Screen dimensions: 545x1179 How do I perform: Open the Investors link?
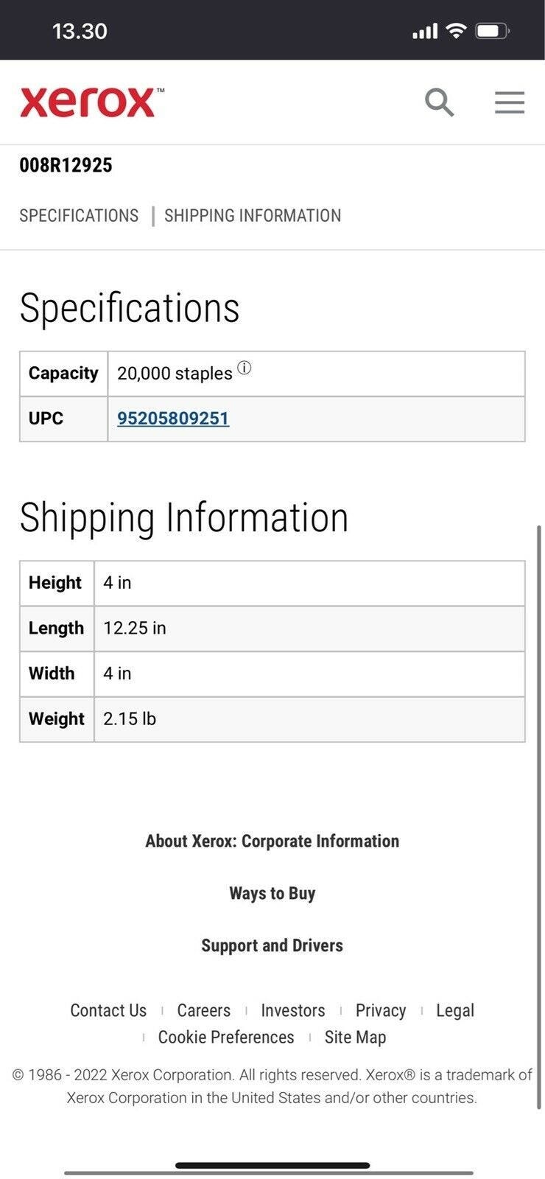[293, 1010]
